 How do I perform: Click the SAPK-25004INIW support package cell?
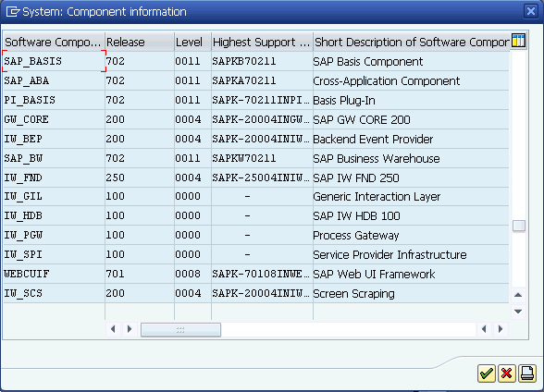click(x=262, y=178)
